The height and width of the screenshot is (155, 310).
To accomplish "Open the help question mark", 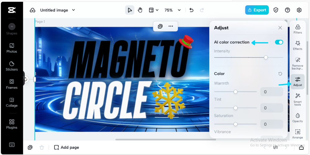I will (287, 10).
